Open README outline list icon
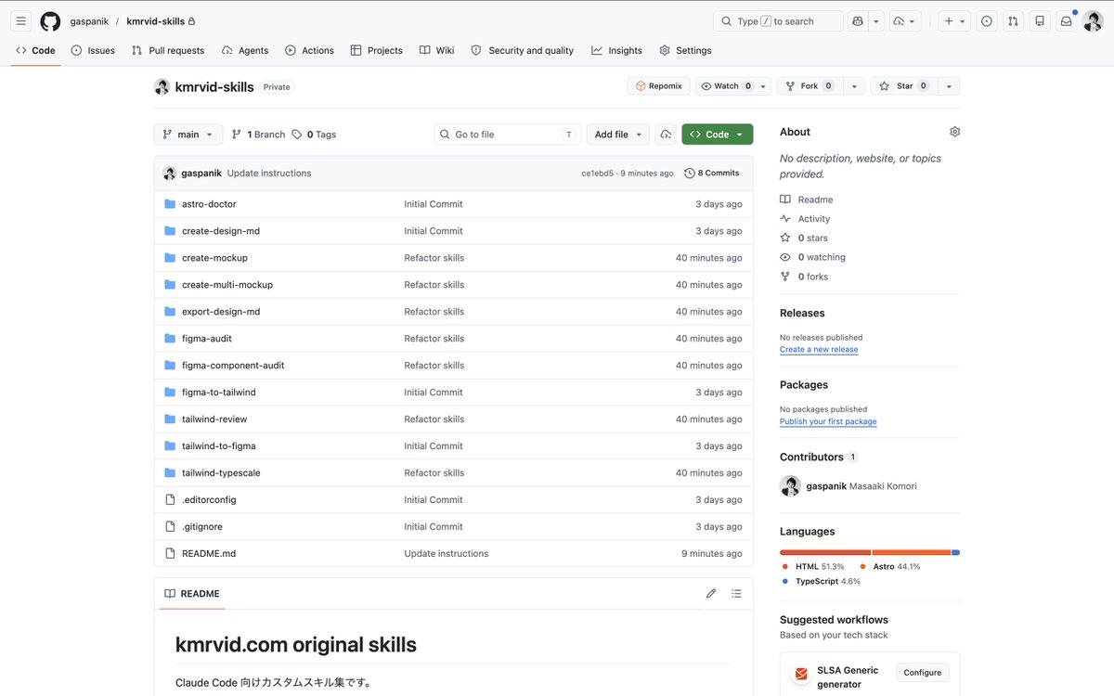Image resolution: width=1114 pixels, height=696 pixels. click(736, 593)
